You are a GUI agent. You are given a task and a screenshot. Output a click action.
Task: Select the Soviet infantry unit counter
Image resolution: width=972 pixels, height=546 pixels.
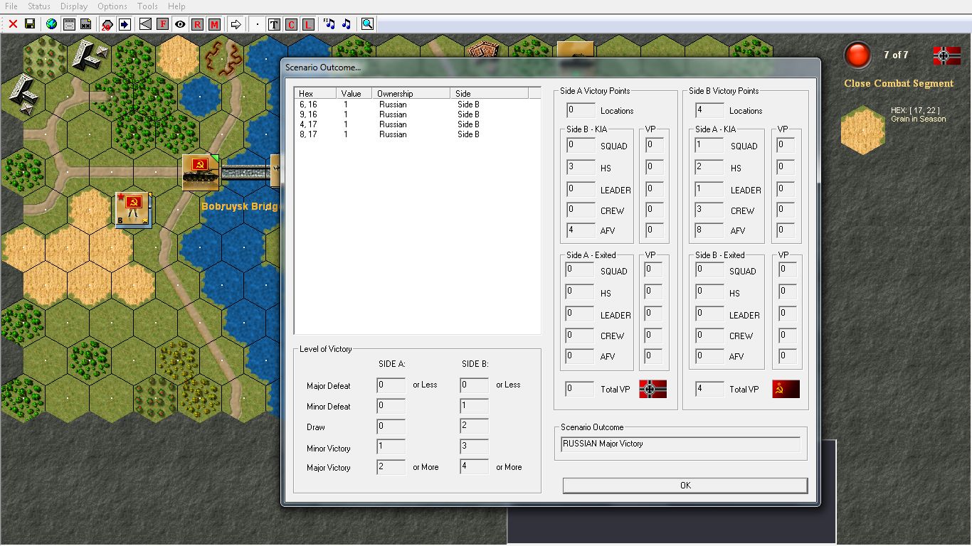pyautogui.click(x=133, y=210)
